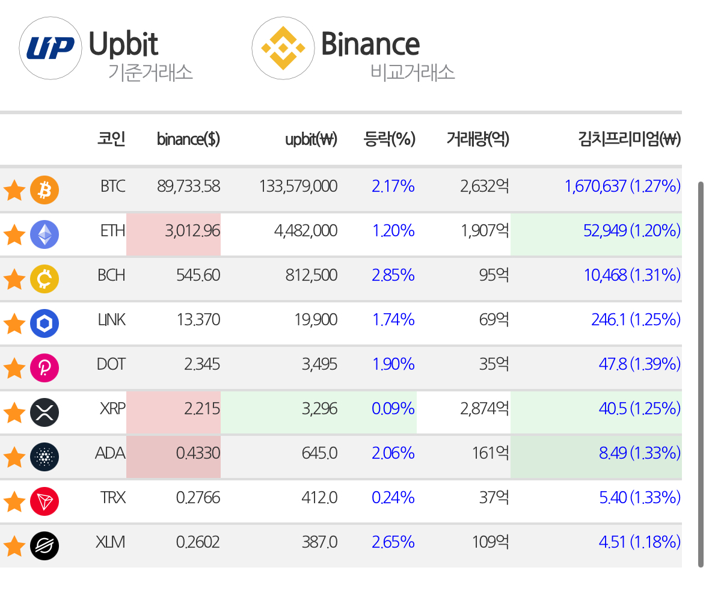
Task: Click ADA Binance price 0.4330
Action: click(x=198, y=453)
